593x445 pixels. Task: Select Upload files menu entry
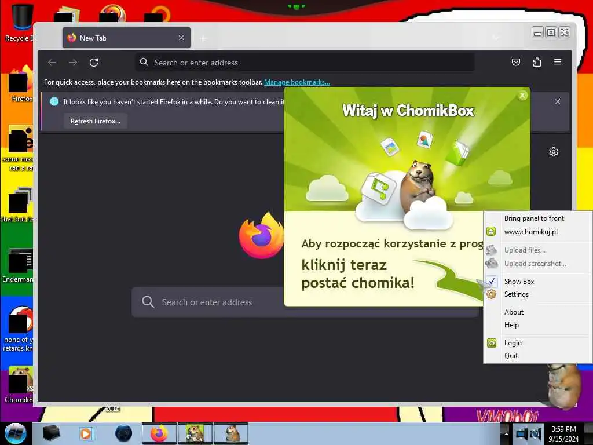click(525, 250)
